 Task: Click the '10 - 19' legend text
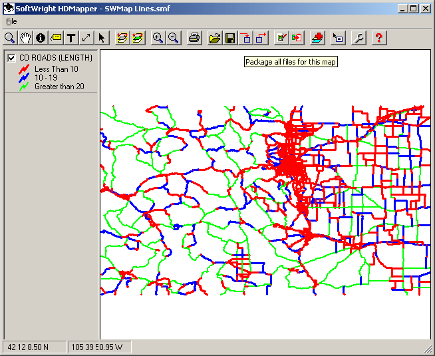coord(46,77)
